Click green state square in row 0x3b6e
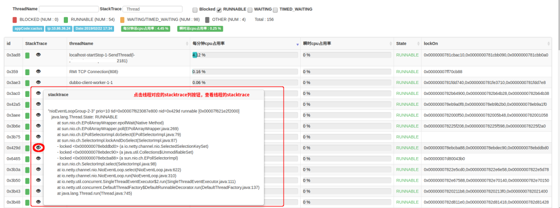560x208 pixels. click(x=27, y=127)
